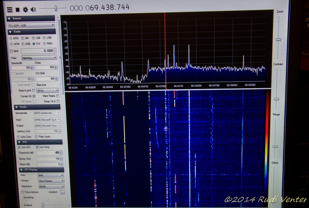Adjust the volume slider at top
The image size is (309, 208).
[x=56, y=8]
